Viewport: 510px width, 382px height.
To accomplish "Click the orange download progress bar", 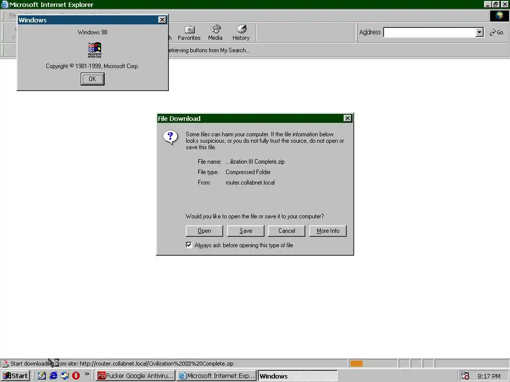I will point(357,364).
